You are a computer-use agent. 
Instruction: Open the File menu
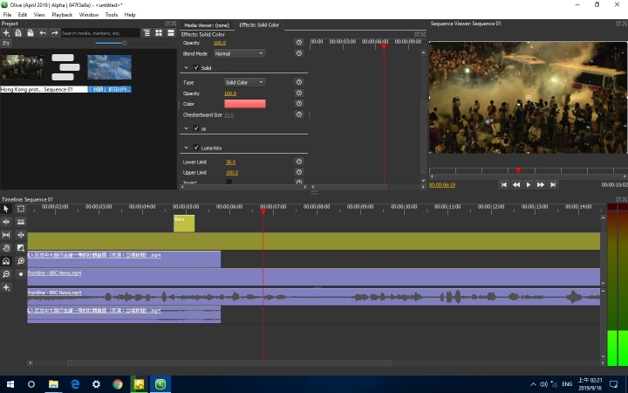coord(7,15)
